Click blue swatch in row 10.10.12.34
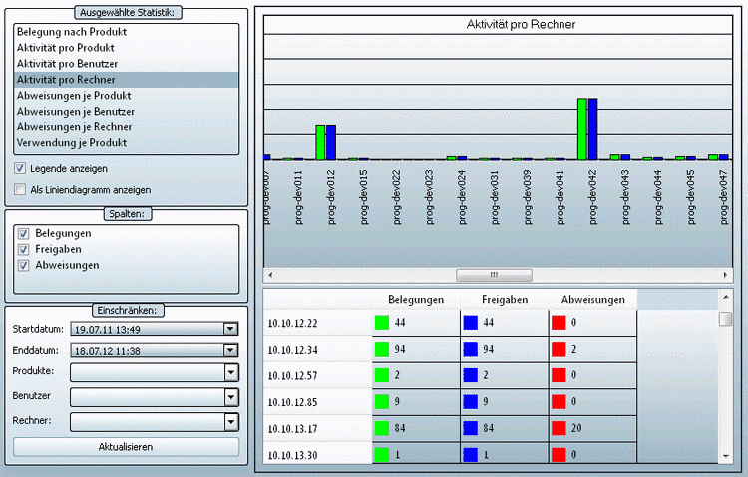The image size is (748, 477). tap(471, 349)
